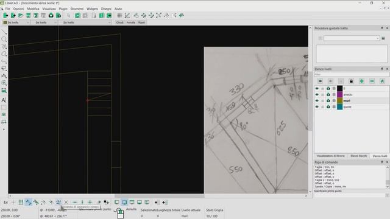Screen dimensions: 390x219
Task: Click the Open file folder icon
Action: [x=21, y=15]
